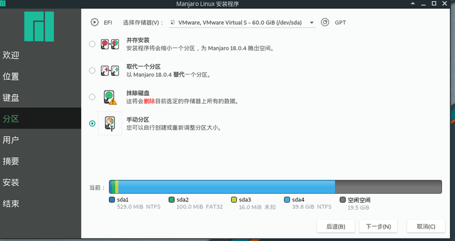Click the 下一步(N) next button
The image size is (455, 241).
378,227
